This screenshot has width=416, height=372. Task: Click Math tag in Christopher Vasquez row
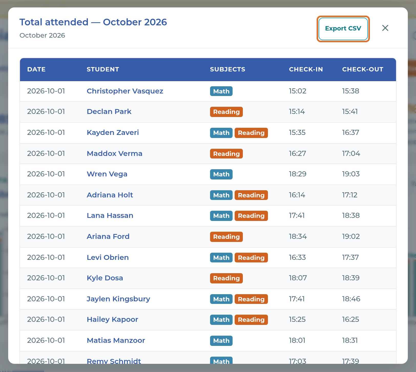pyautogui.click(x=221, y=91)
